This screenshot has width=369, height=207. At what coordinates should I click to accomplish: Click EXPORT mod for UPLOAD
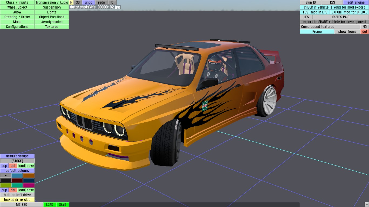[x=350, y=12]
